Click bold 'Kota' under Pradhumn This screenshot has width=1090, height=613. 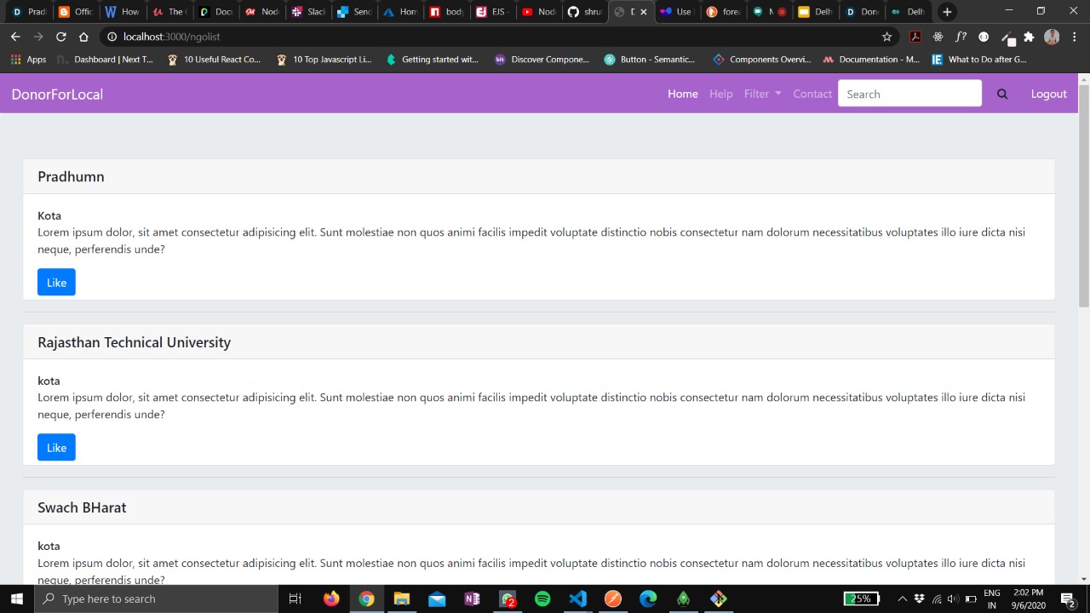pyautogui.click(x=49, y=215)
